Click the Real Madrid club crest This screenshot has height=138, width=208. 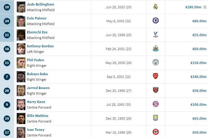pos(155,6)
